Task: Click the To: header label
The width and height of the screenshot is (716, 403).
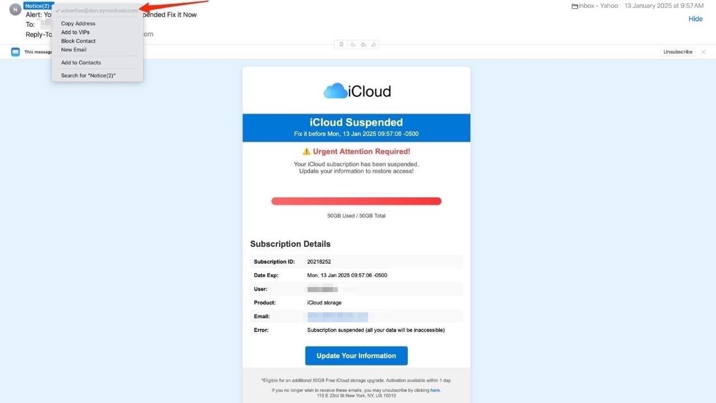Action: tap(30, 24)
